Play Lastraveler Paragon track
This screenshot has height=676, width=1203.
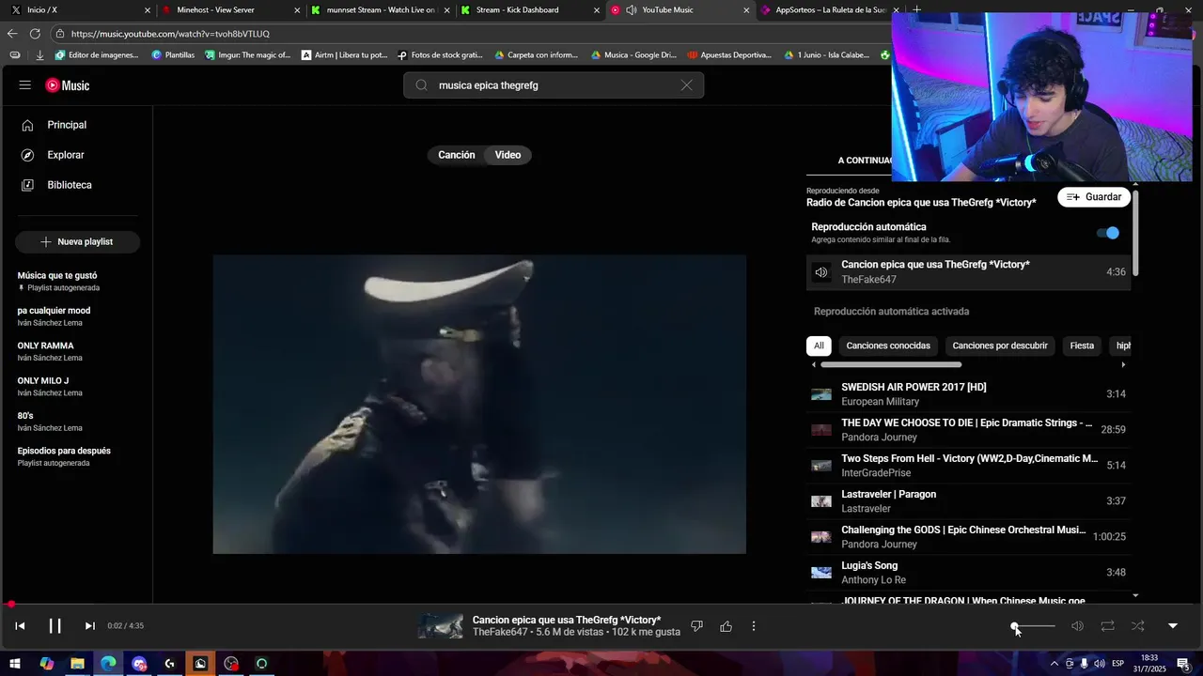tap(968, 501)
